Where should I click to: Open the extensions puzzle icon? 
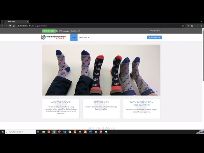[x=192, y=26]
